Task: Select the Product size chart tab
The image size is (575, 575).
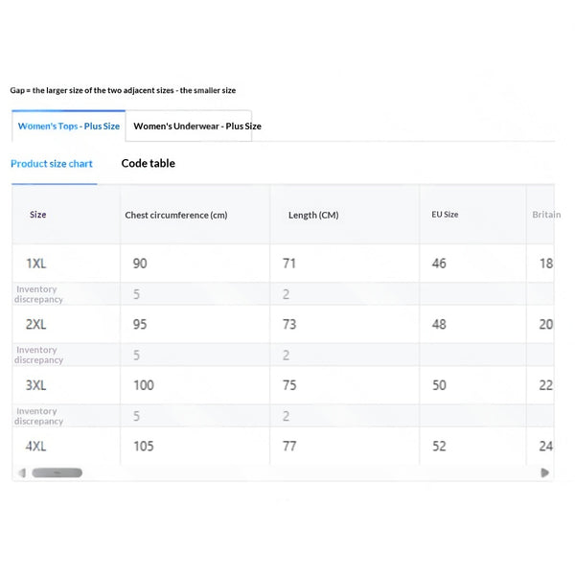Action: pyautogui.click(x=52, y=164)
